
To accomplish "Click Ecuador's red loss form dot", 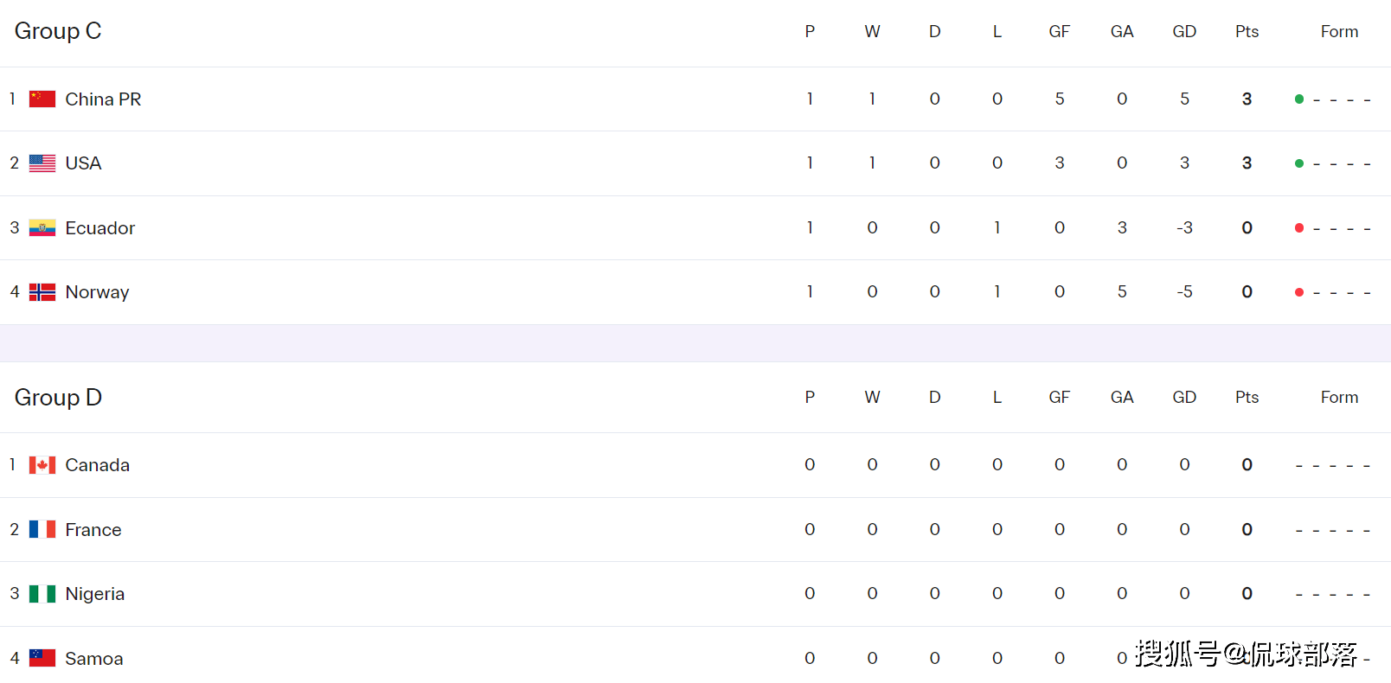I will [1298, 228].
